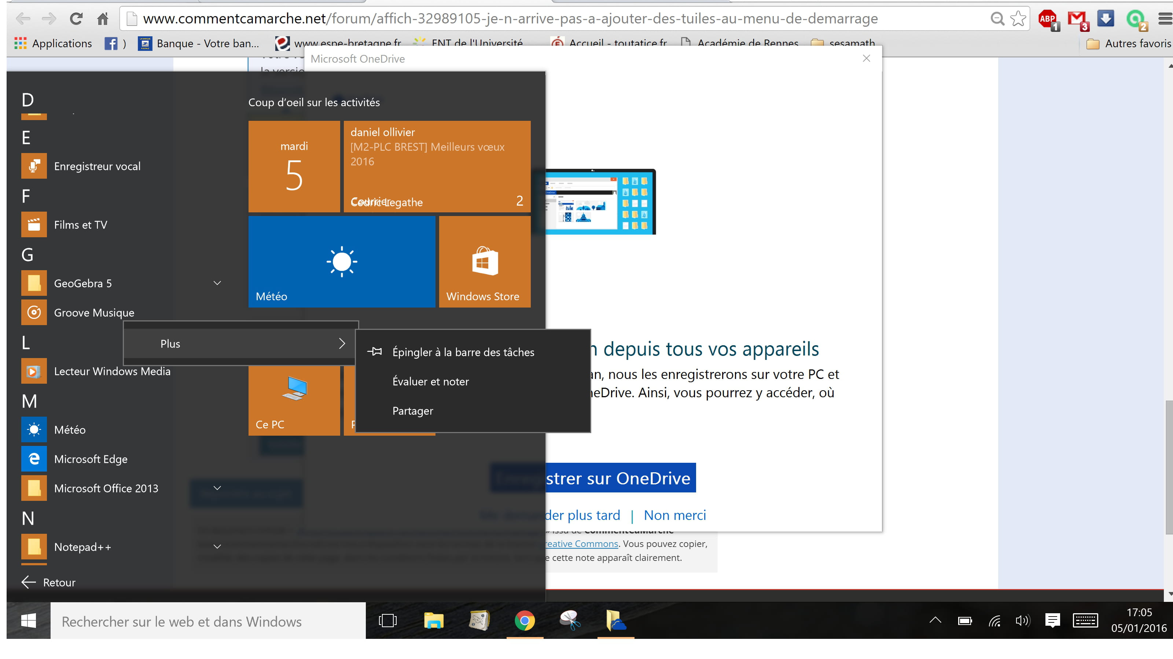Open Task View on taskbar

(387, 621)
